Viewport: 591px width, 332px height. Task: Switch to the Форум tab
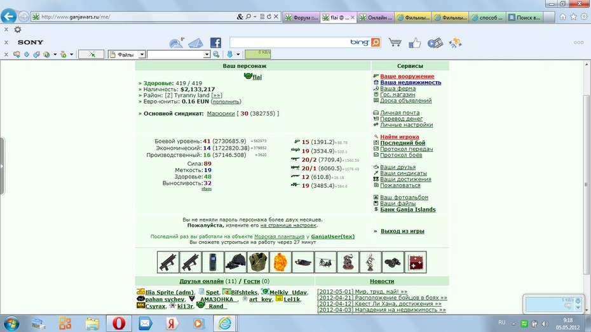pos(301,17)
